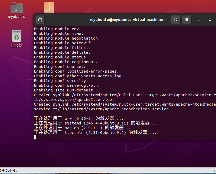The image size is (216, 174).
Task: Click the line 'Enabling module filter.'
Action: click(61, 48)
